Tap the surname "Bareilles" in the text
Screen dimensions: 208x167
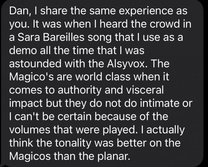[x=63, y=37]
